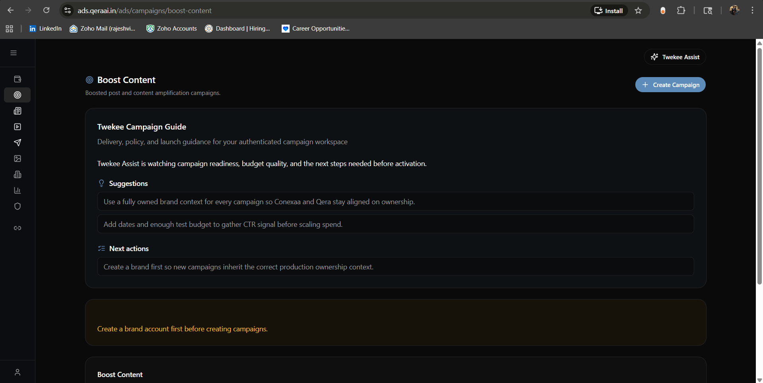Open the newspaper icon in the sidebar
Screen dimensions: 763x383
[18, 111]
